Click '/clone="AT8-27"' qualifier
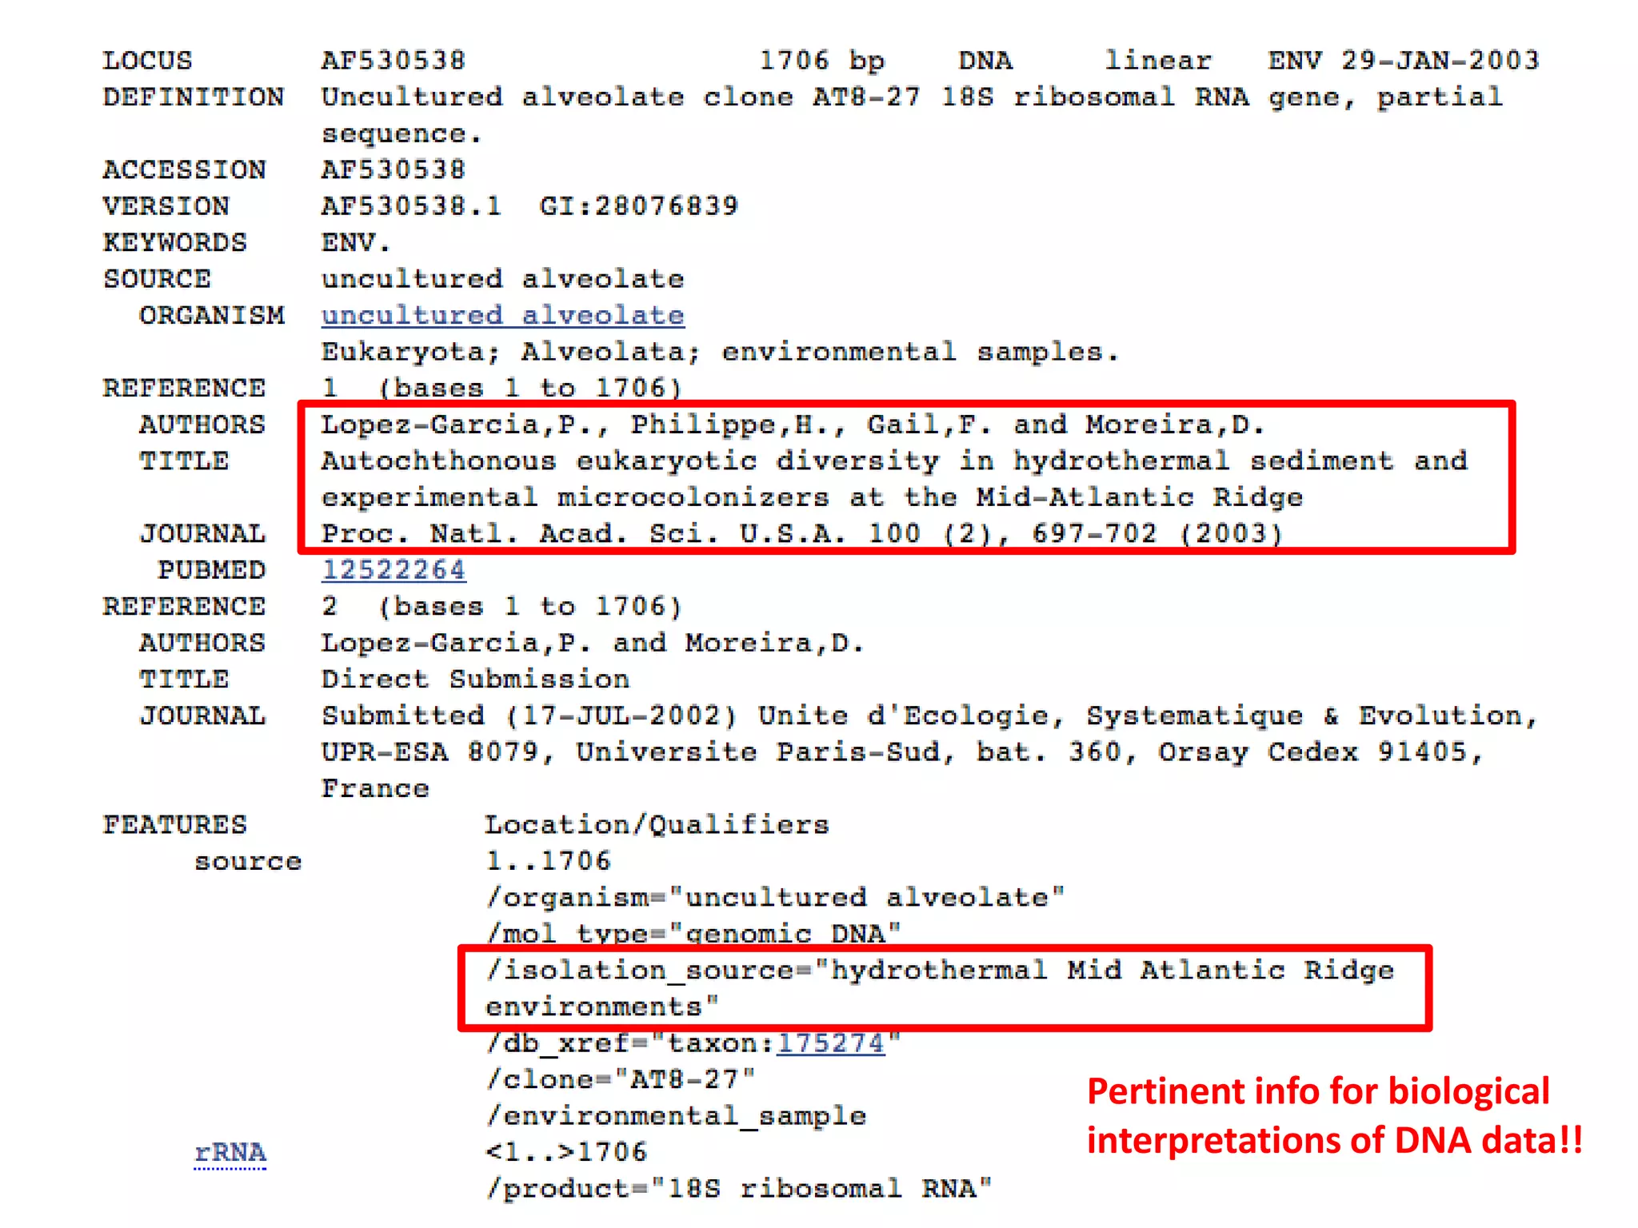Screen dimensions: 1638x1228 pos(621,1080)
